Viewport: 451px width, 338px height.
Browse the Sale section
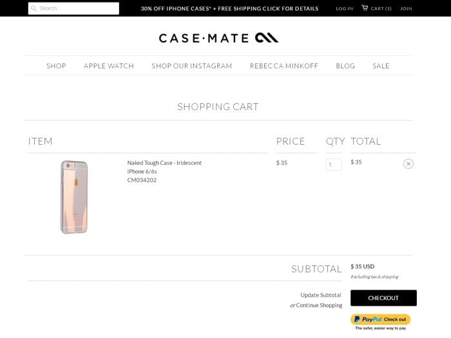click(x=381, y=66)
